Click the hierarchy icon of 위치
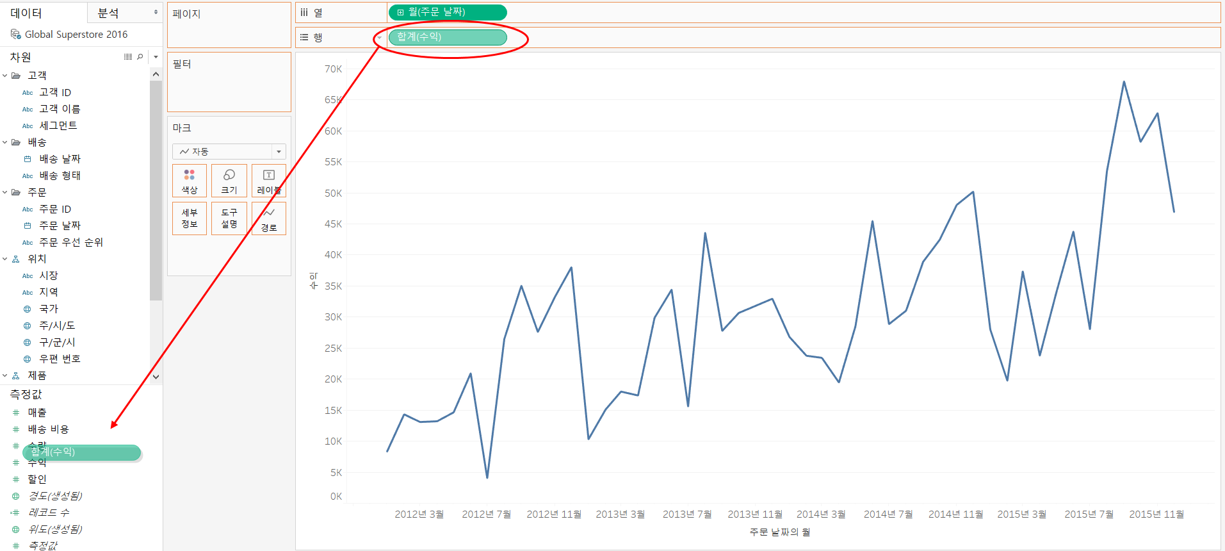 point(16,259)
